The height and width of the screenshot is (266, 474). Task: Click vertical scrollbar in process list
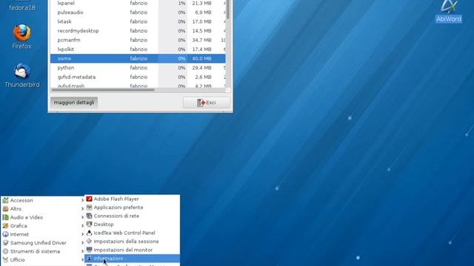[227, 9]
